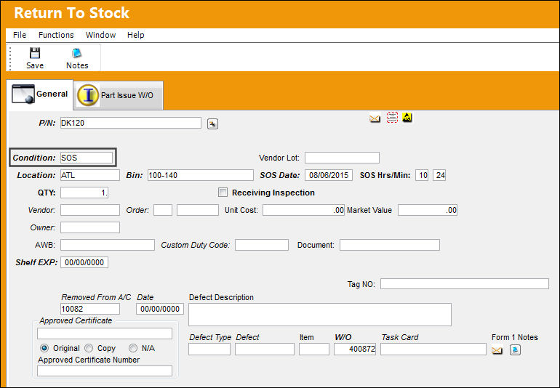Click the Owner input field
This screenshot has width=560, height=388.
[x=90, y=227]
